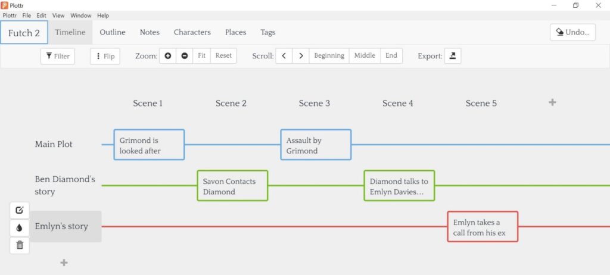This screenshot has height=275, width=610.
Task: Delete Emlyn's story line using trash icon
Action: coord(20,245)
